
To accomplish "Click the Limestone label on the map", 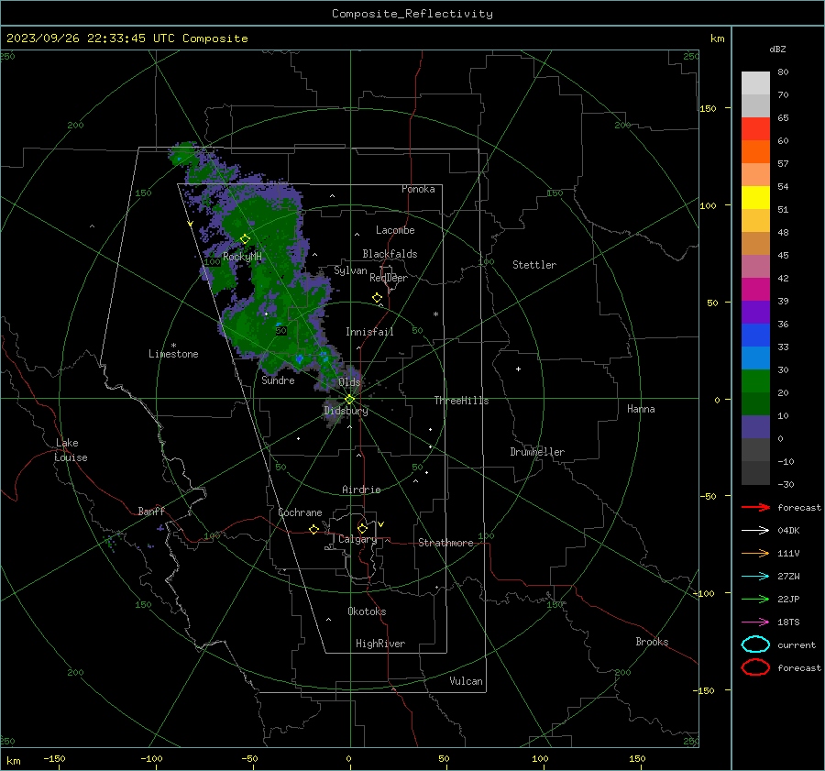I will click(173, 354).
